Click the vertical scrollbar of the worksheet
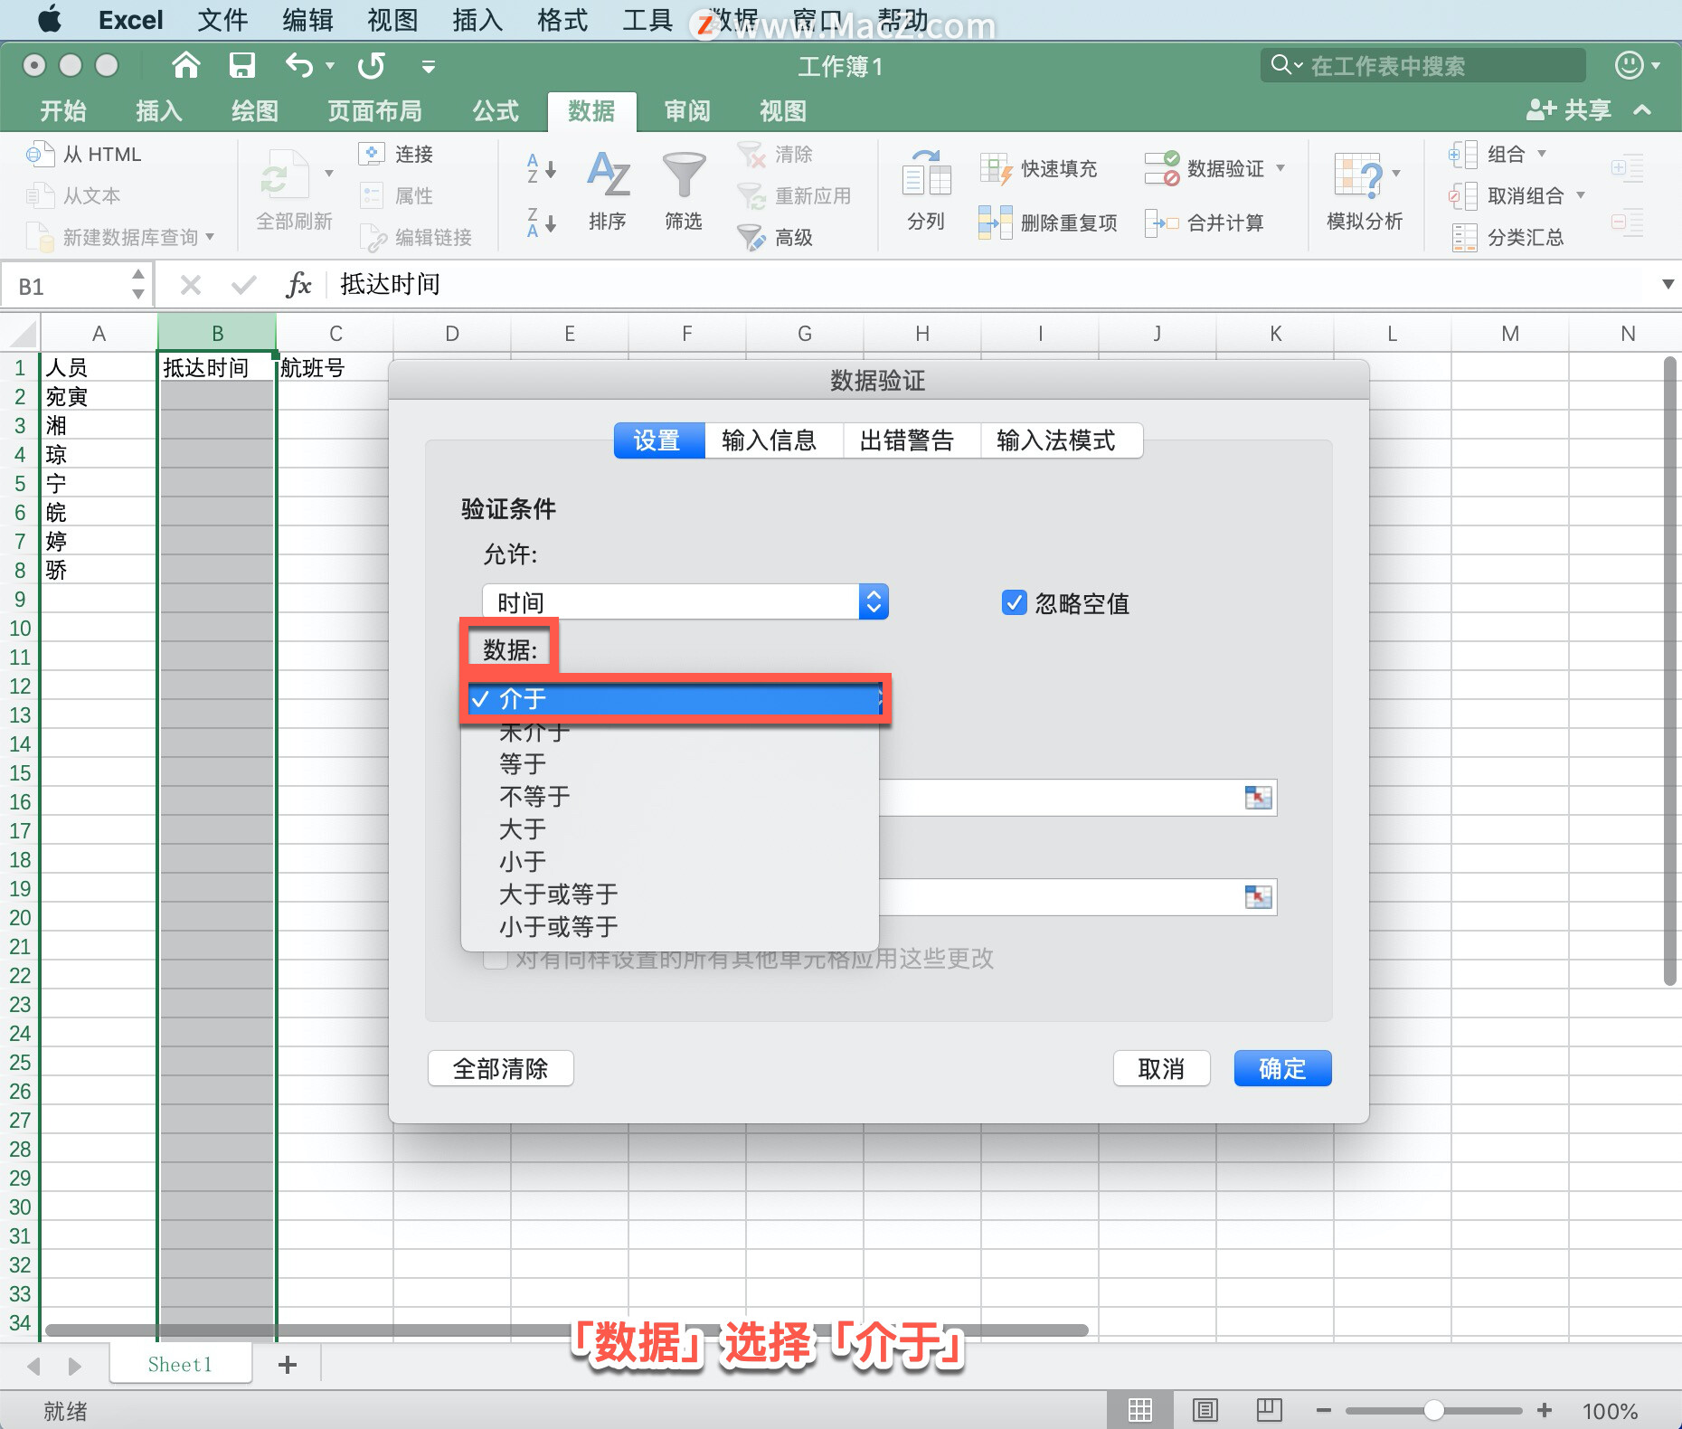1682x1429 pixels. point(1670,671)
